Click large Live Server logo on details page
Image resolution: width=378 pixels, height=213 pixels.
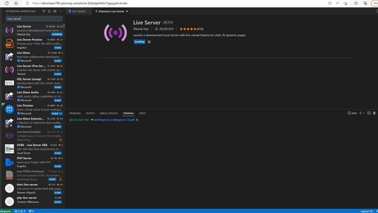[116, 33]
